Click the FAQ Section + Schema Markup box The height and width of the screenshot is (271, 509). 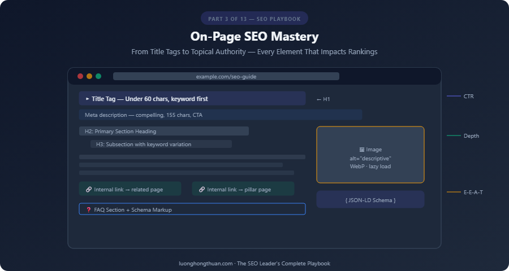click(192, 209)
